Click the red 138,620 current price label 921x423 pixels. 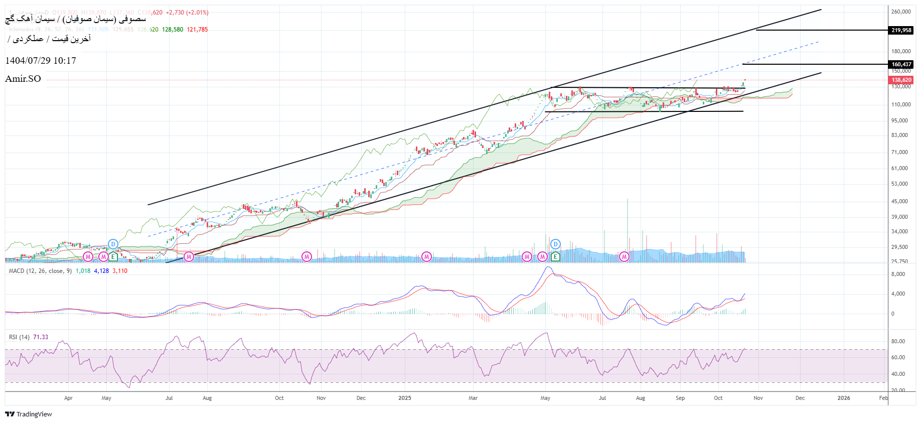click(x=901, y=80)
